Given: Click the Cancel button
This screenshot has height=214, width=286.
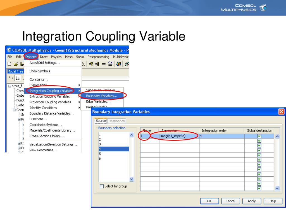Looking at the screenshot, I should [x=230, y=201].
